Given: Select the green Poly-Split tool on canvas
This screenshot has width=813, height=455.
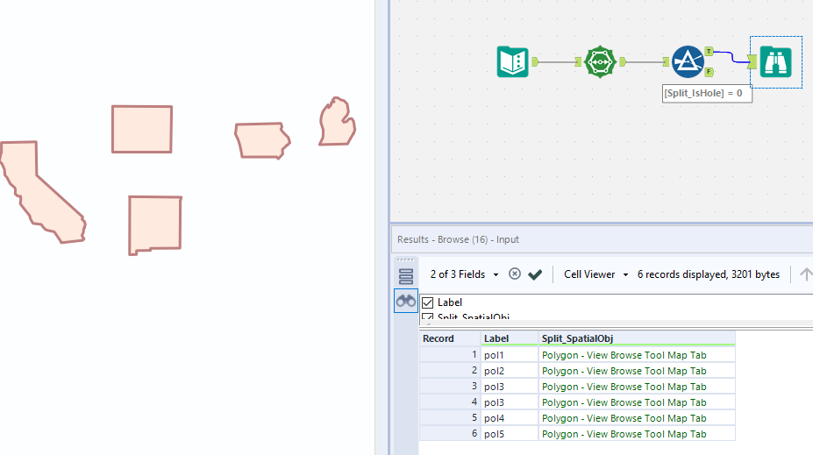Looking at the screenshot, I should 600,61.
